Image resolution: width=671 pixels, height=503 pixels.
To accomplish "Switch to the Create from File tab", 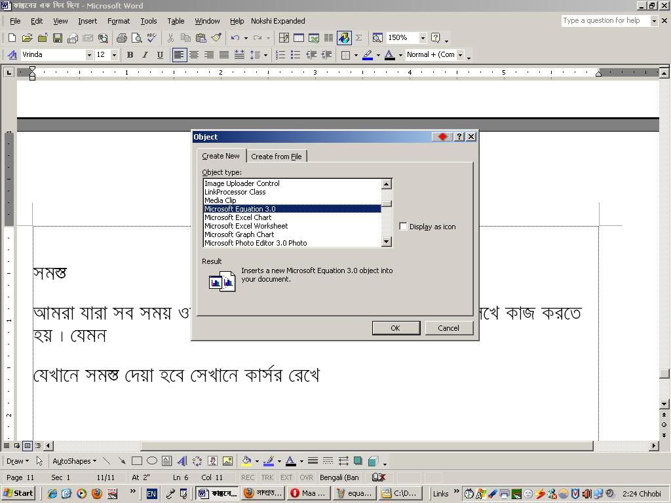I will (x=277, y=156).
